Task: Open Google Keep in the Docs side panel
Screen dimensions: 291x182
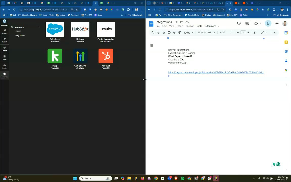Action: pos(286,42)
